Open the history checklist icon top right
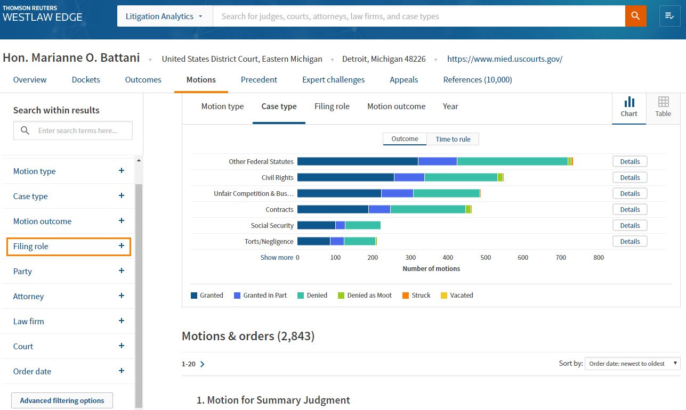The image size is (686, 410). pyautogui.click(x=670, y=16)
